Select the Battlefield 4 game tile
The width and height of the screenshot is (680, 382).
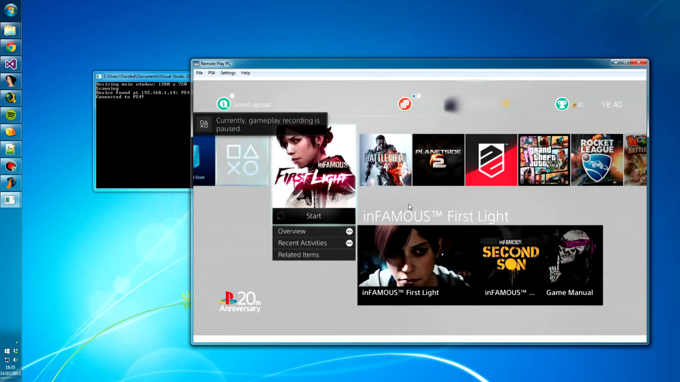[x=385, y=160]
